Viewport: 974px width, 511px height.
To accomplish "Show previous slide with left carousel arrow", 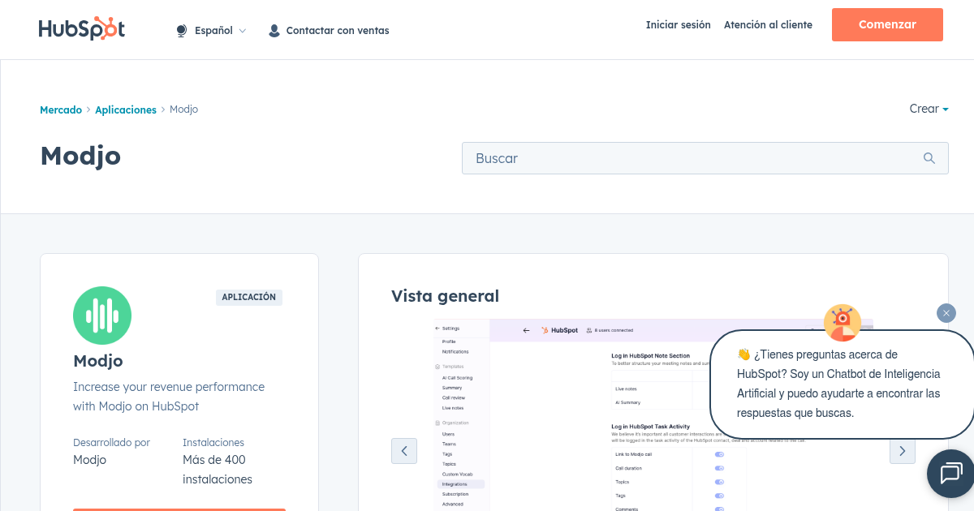I will 404,451.
